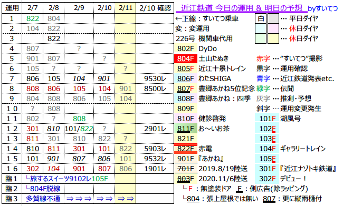The width and height of the screenshot is (343, 206).
Task: Click the 2901レ confirmation cell
Action: click(155, 129)
